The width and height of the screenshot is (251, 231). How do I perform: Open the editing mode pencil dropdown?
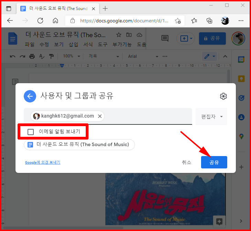210,56
